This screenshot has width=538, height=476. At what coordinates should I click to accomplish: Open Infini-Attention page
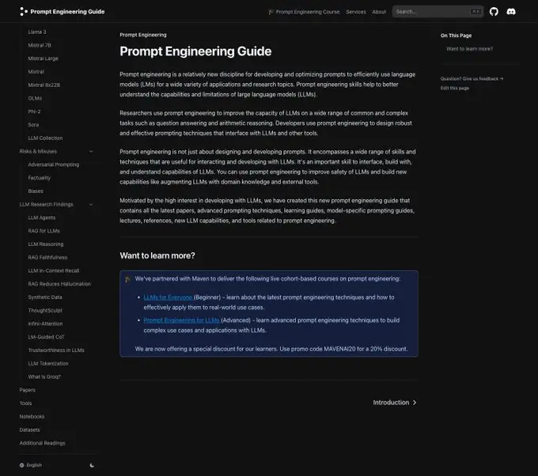click(45, 323)
